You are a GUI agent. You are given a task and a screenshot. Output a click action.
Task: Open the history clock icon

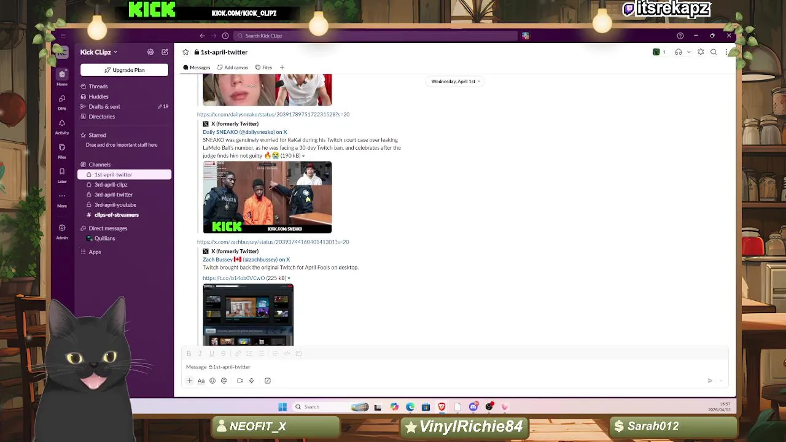[x=225, y=36]
